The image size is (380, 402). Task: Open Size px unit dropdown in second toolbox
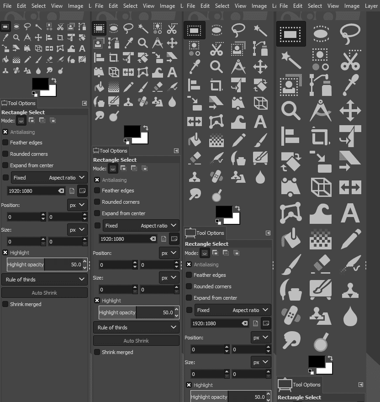(x=169, y=278)
